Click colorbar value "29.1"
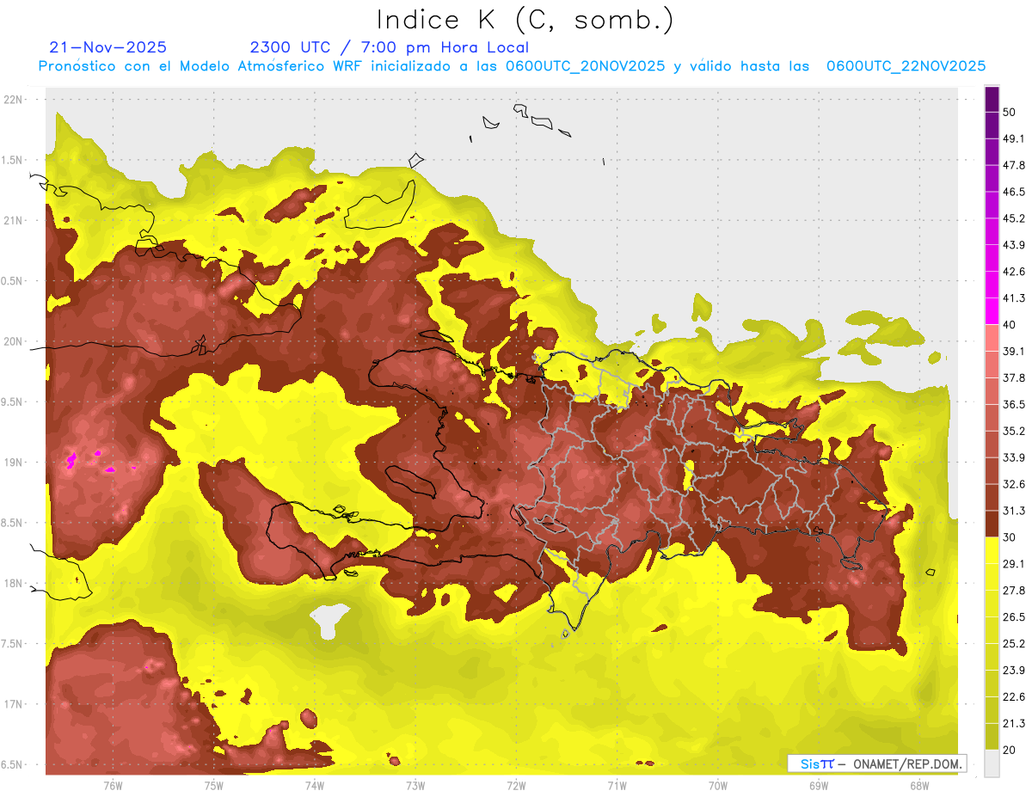Image resolution: width=1032 pixels, height=797 pixels. click(x=1014, y=564)
